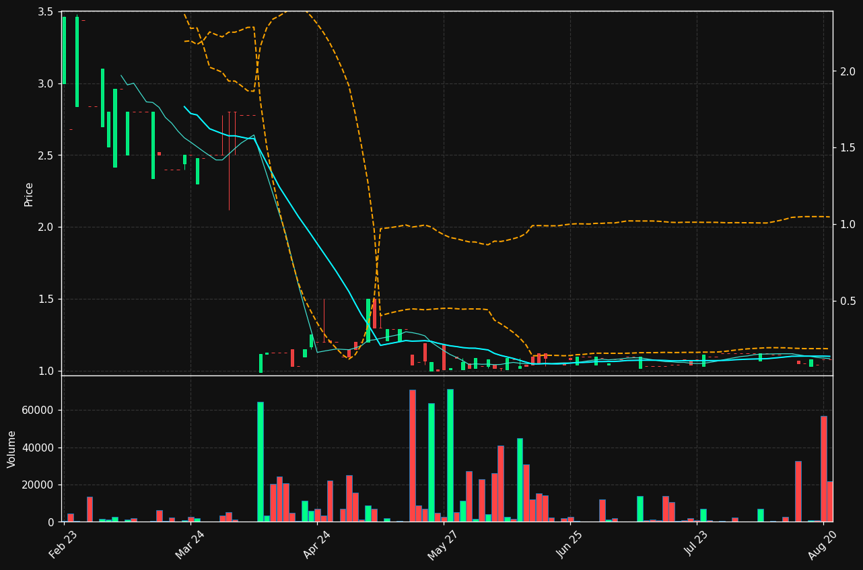
Task: Click the Price axis title
Action: [x=29, y=194]
